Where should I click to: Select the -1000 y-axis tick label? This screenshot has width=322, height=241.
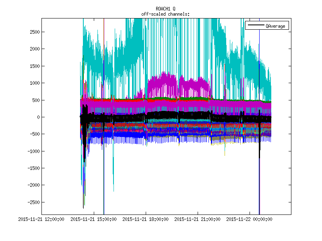point(32,151)
